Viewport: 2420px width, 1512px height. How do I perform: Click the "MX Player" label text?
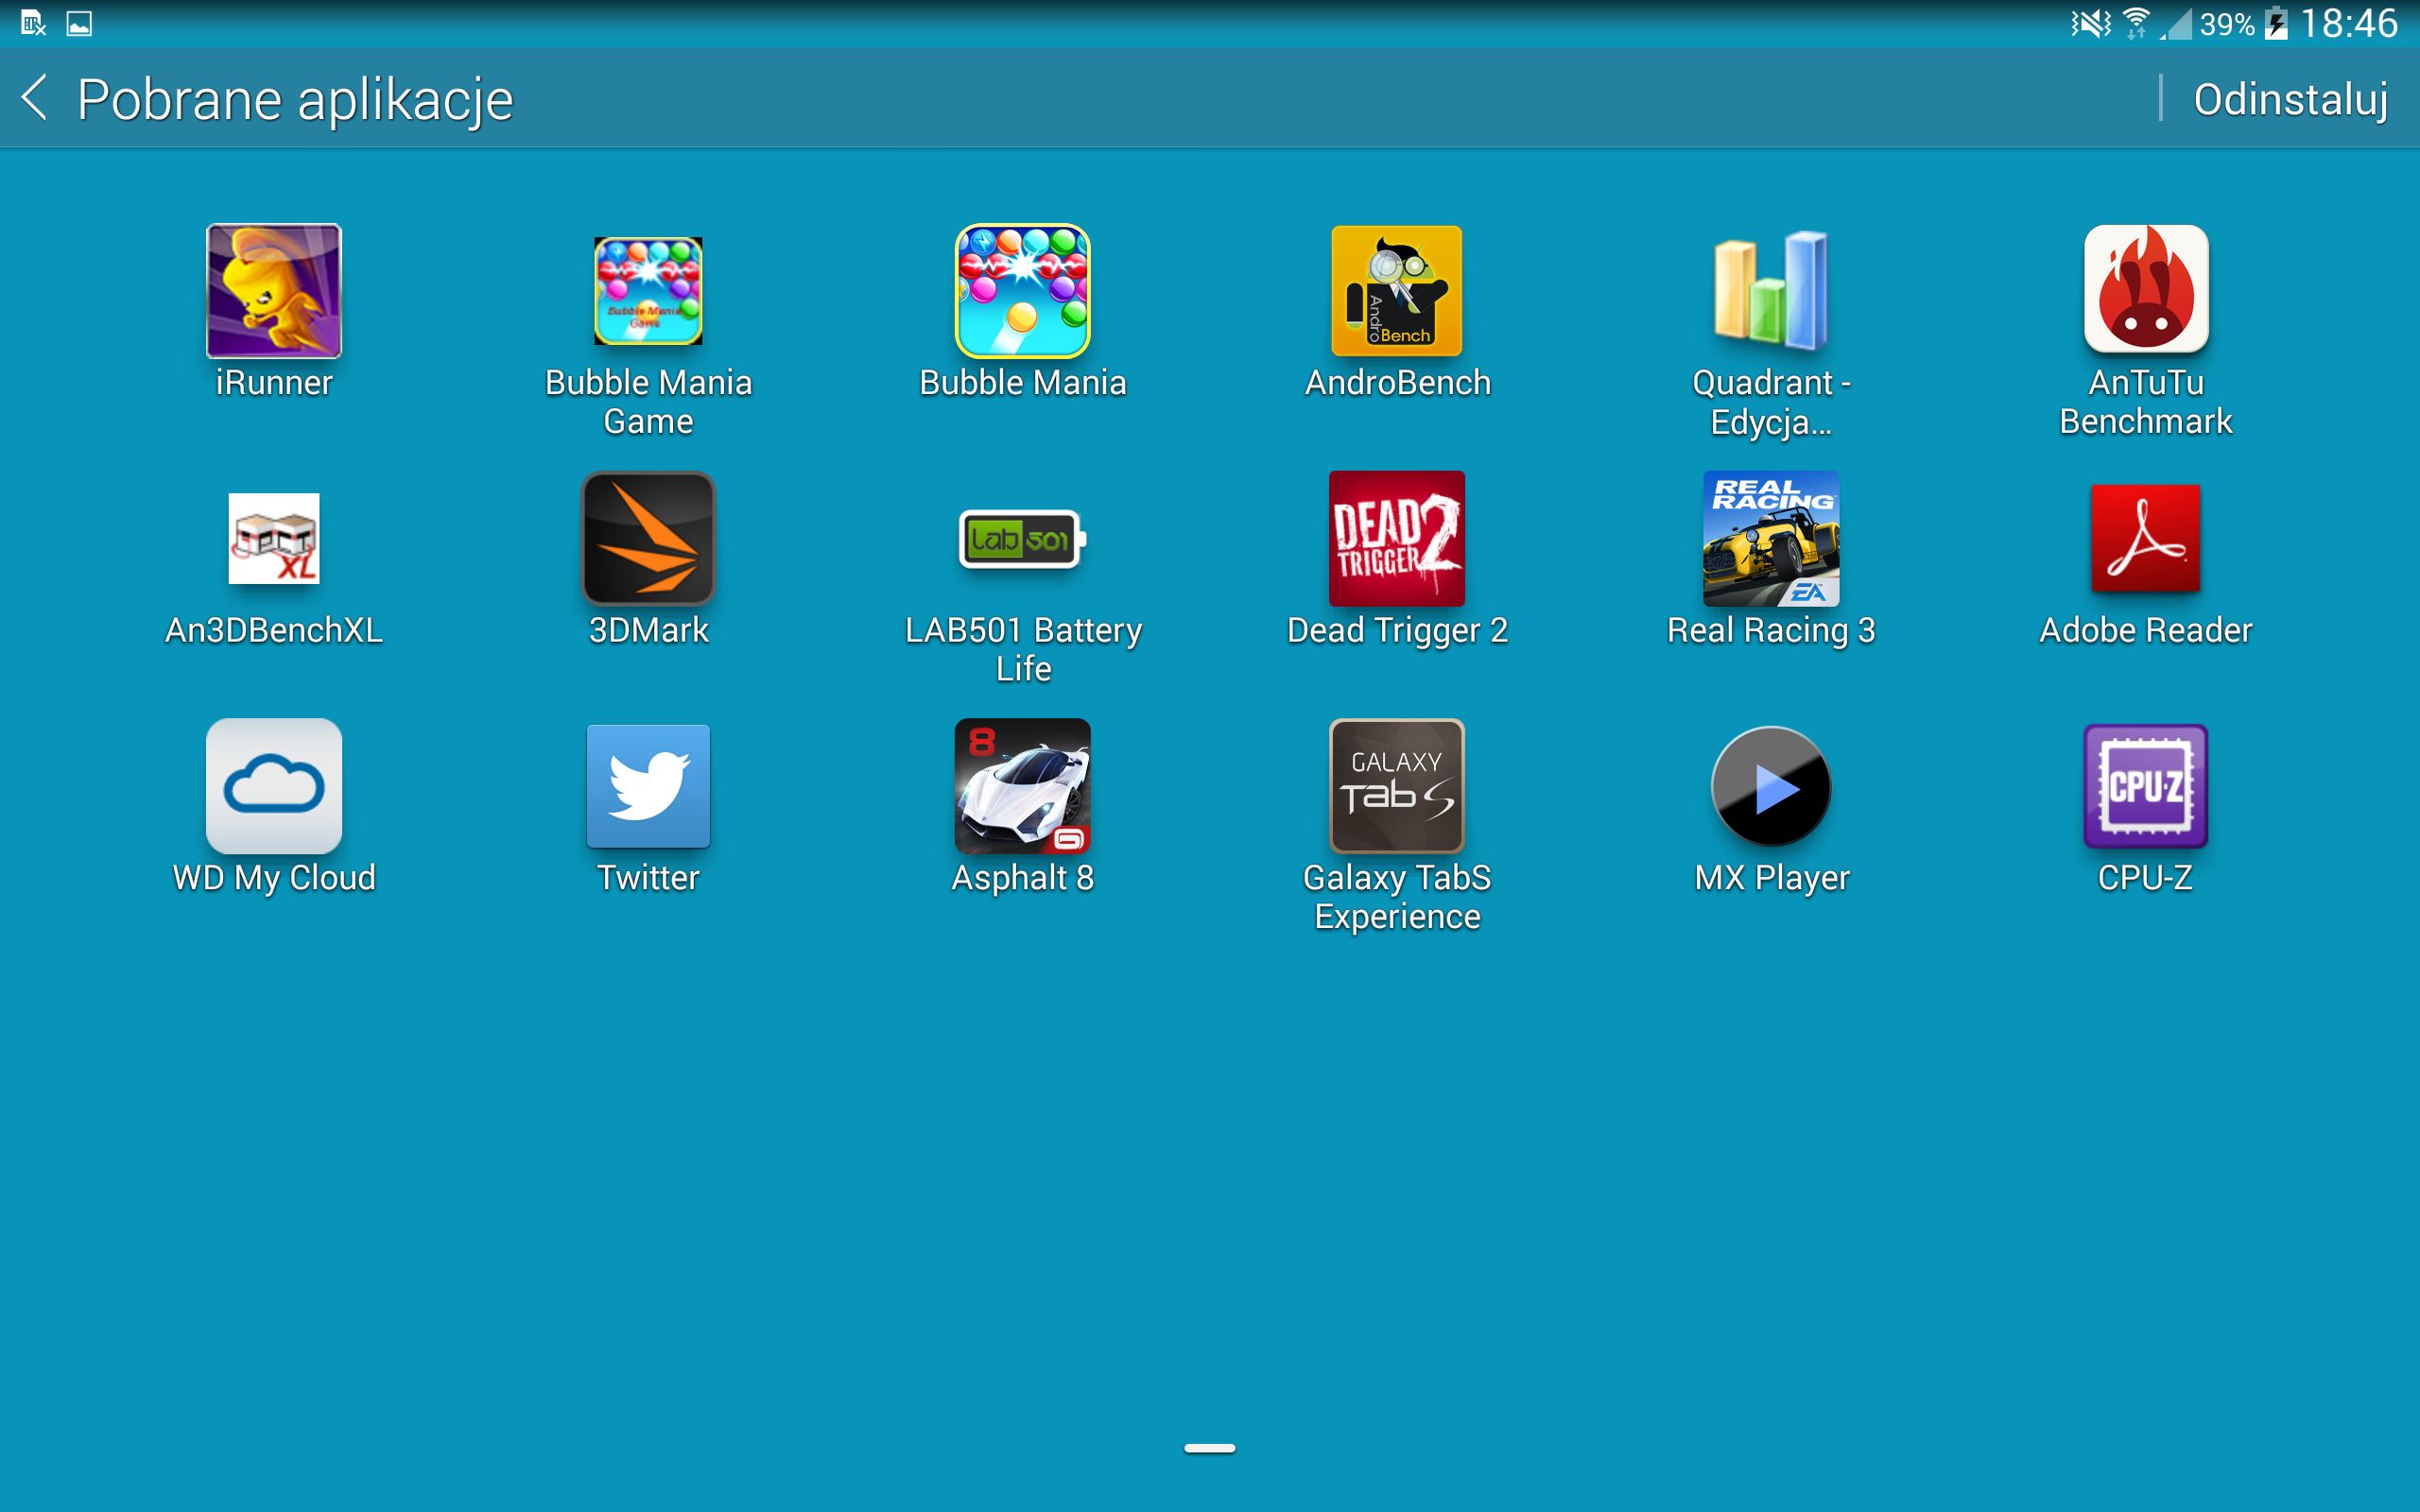click(x=1771, y=878)
